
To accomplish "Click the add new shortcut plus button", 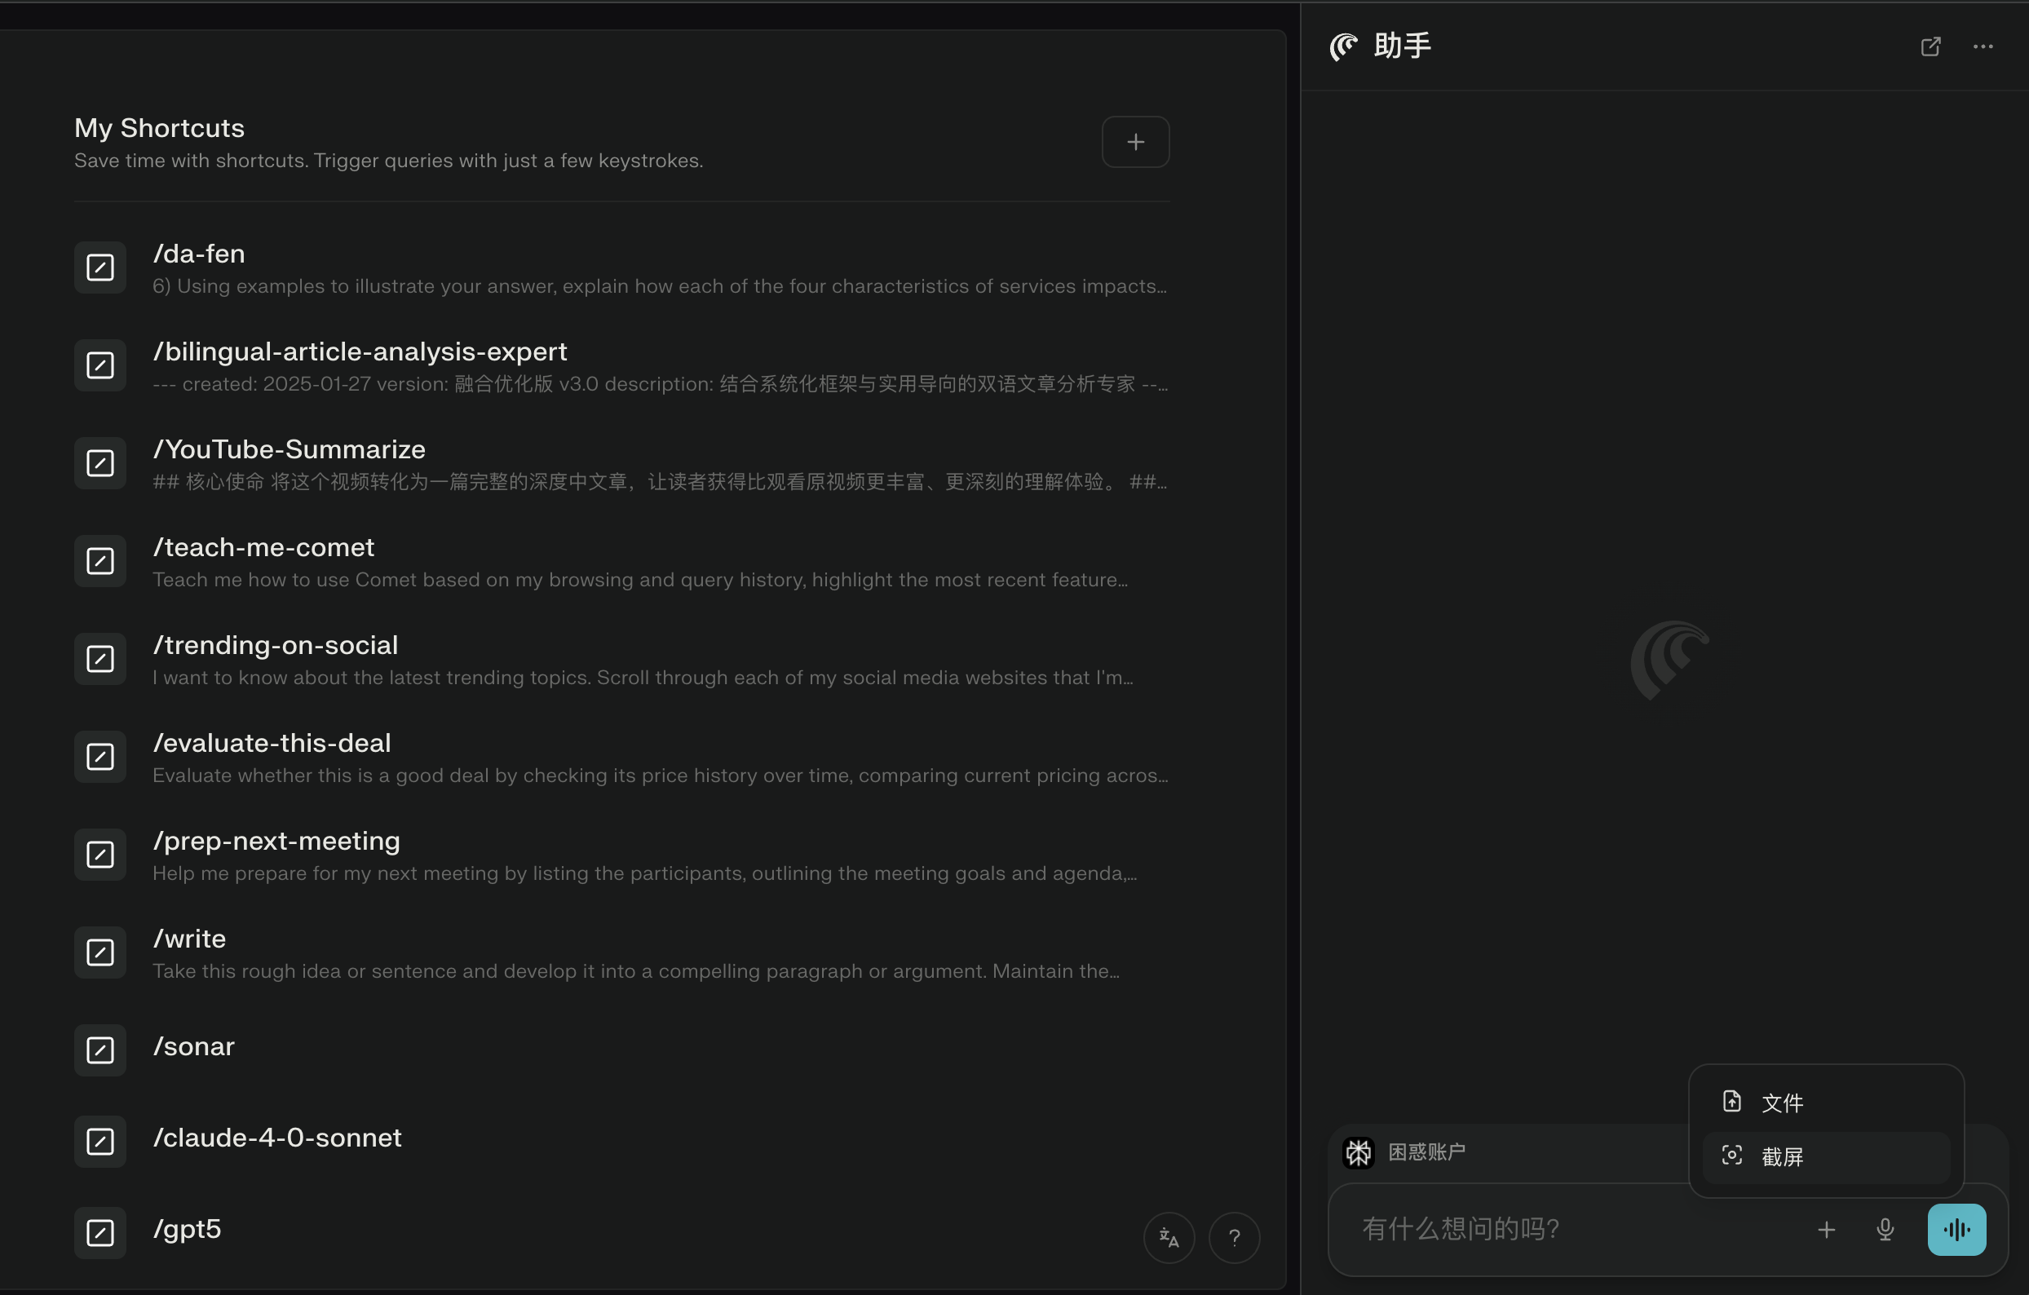I will point(1135,142).
